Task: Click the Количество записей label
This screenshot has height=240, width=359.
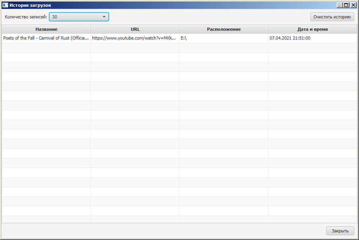Action: pos(26,17)
